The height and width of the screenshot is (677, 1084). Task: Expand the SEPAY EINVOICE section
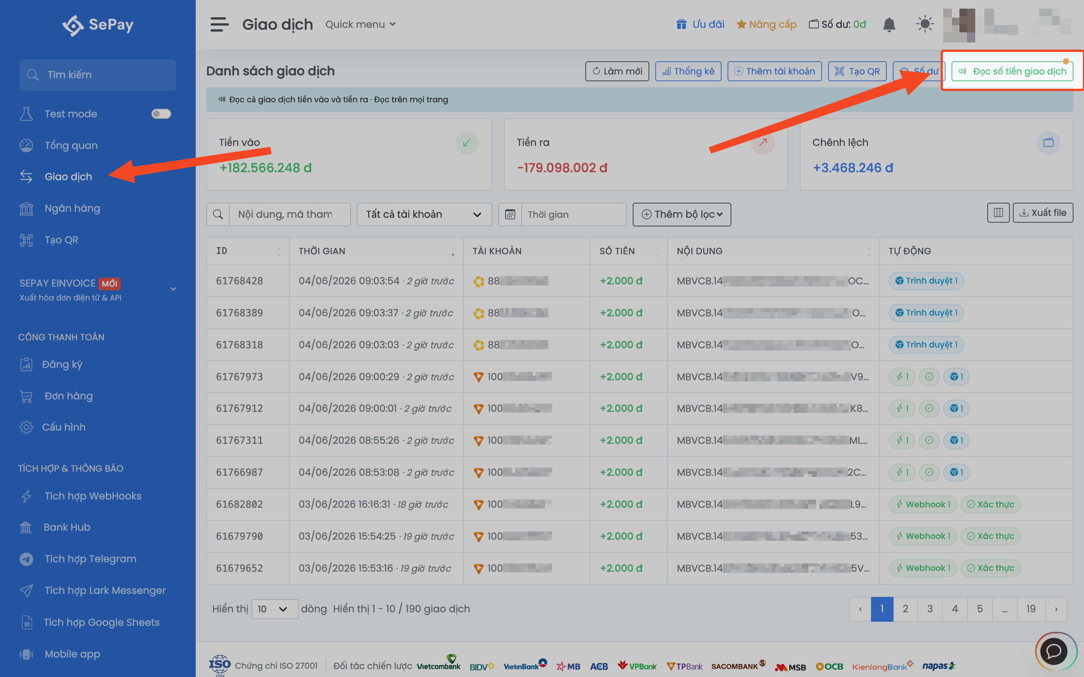97,289
